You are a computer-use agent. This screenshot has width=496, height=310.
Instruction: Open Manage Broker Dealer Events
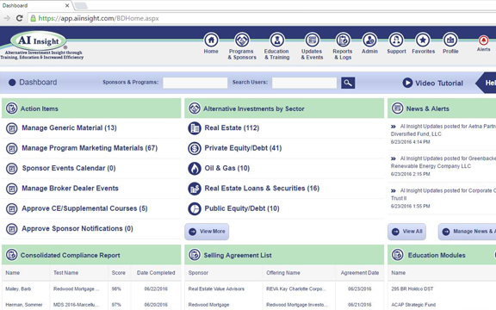pos(70,189)
